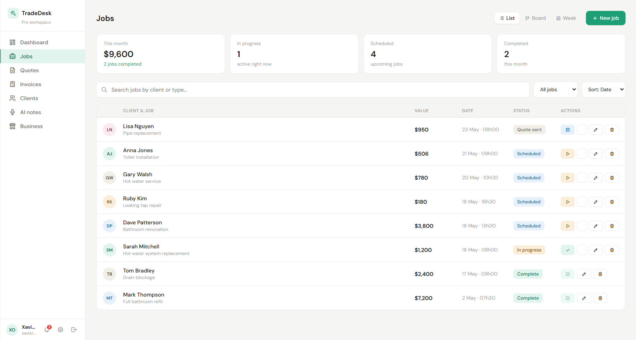Viewport: 636px width, 340px height.
Task: Start Anna Jones job with play icon
Action: (x=567, y=154)
